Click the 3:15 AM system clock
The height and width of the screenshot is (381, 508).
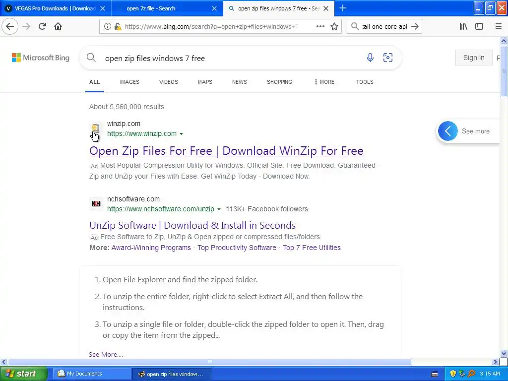tap(490, 374)
